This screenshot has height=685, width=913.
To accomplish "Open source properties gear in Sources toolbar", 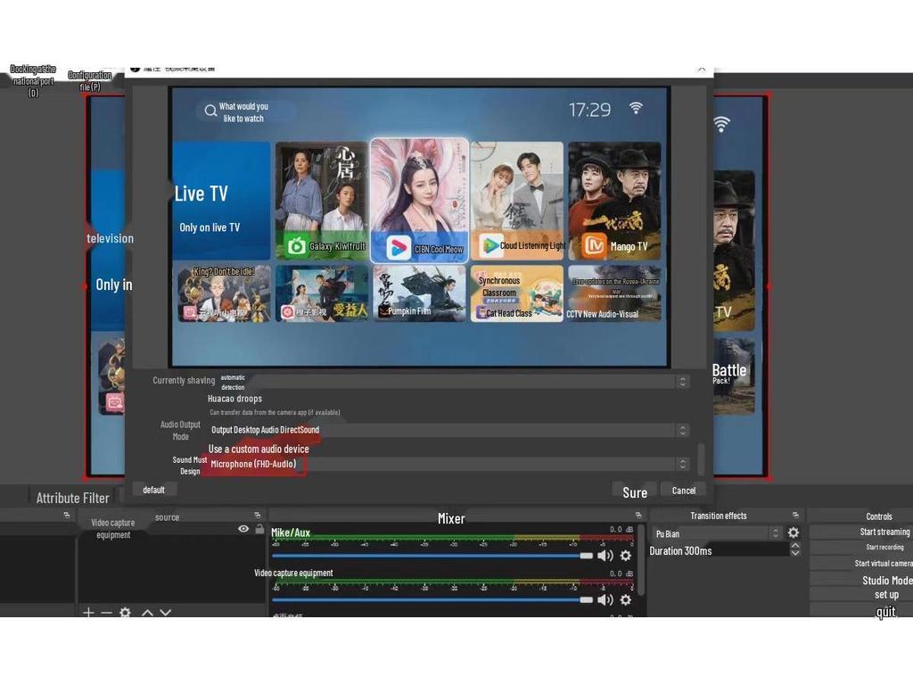I will click(x=125, y=613).
